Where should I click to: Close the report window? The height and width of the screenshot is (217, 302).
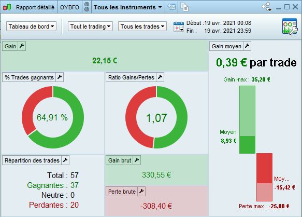(x=295, y=7)
